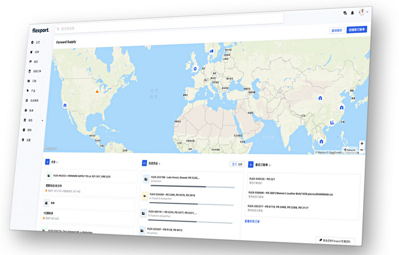The width and height of the screenshot is (399, 255).
Task: Click the progress bar under FLEX-265161
Action: tap(190, 221)
